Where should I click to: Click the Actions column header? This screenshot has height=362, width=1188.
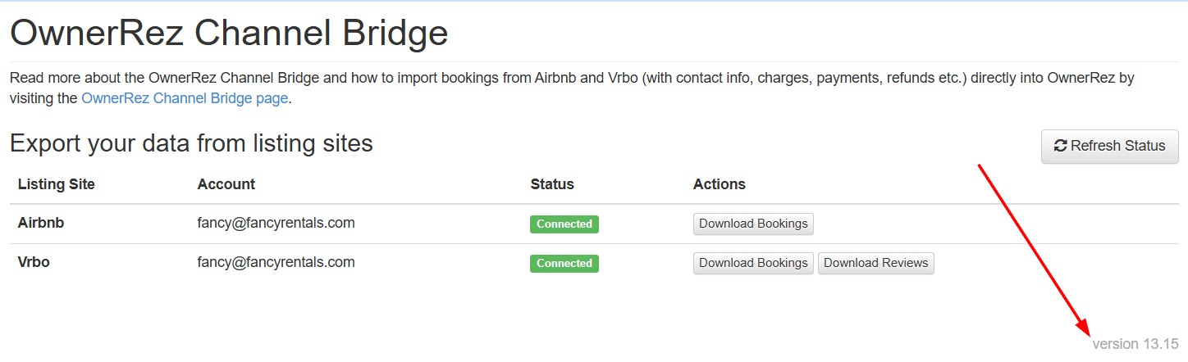(x=719, y=184)
